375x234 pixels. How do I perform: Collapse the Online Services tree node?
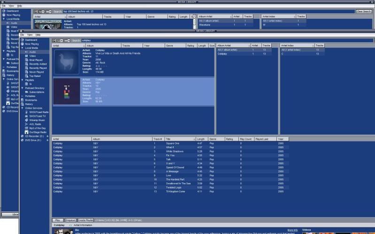(x=22, y=108)
